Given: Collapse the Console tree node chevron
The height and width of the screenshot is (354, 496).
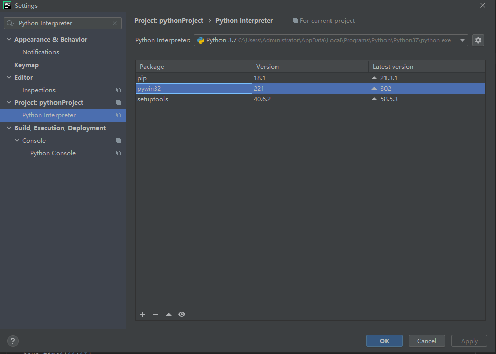Looking at the screenshot, I should tap(17, 140).
